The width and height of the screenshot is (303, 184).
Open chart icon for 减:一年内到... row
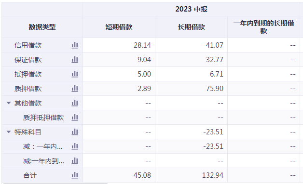pyautogui.click(x=75, y=161)
